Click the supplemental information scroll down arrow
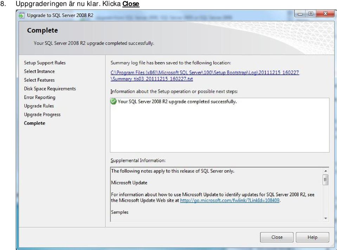Screen dimensions: 337x250 point(326,218)
